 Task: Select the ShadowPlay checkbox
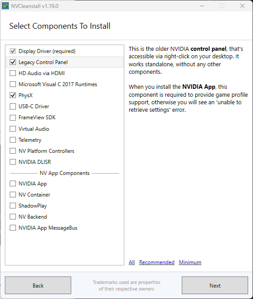coord(13,206)
